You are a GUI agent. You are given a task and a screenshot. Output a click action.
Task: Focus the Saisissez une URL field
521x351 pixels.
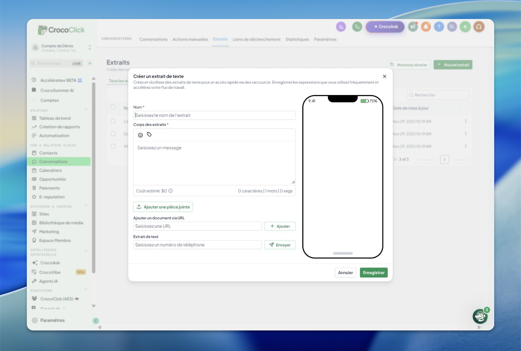pyautogui.click(x=198, y=226)
